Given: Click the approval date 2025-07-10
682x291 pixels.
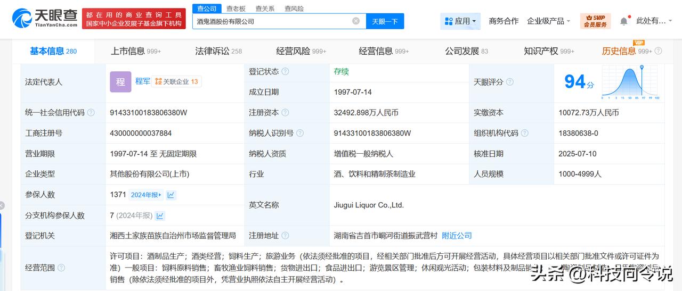Looking at the screenshot, I should [578, 154].
